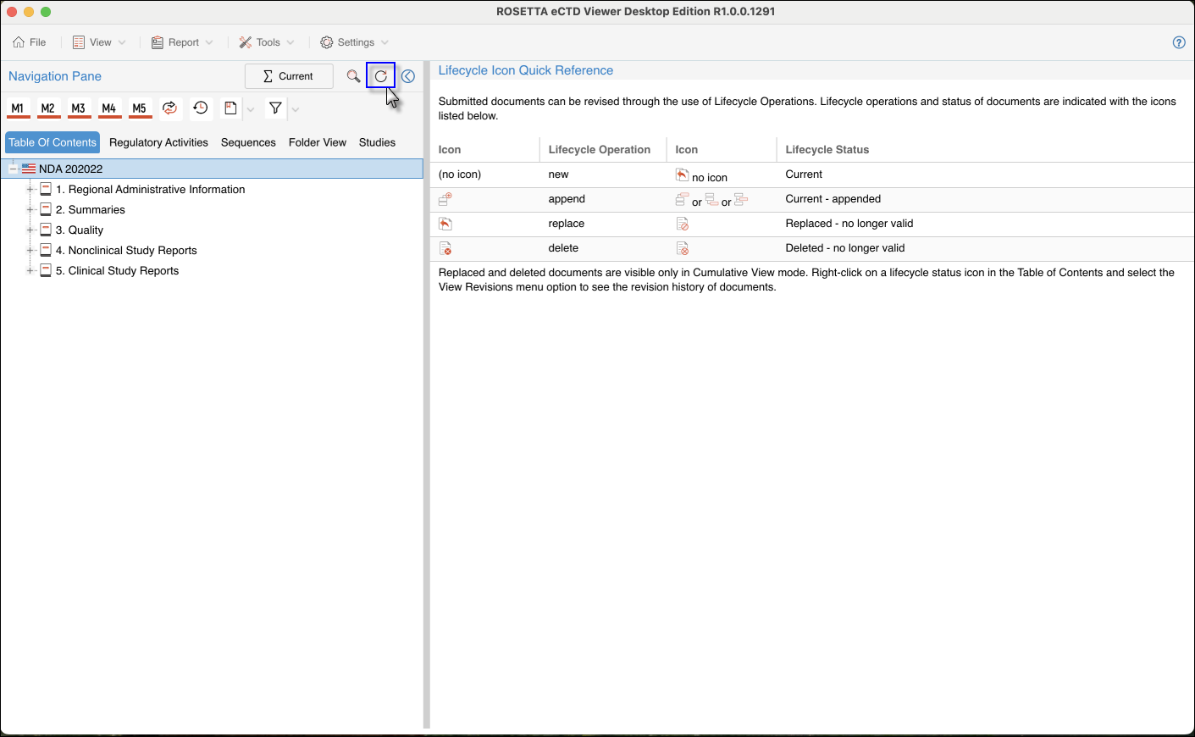Open help via question mark icon
The image size is (1195, 737).
pyautogui.click(x=1179, y=42)
